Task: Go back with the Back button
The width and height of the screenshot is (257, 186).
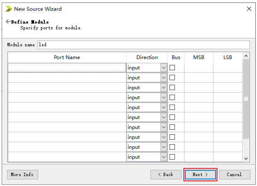Action: [x=166, y=174]
